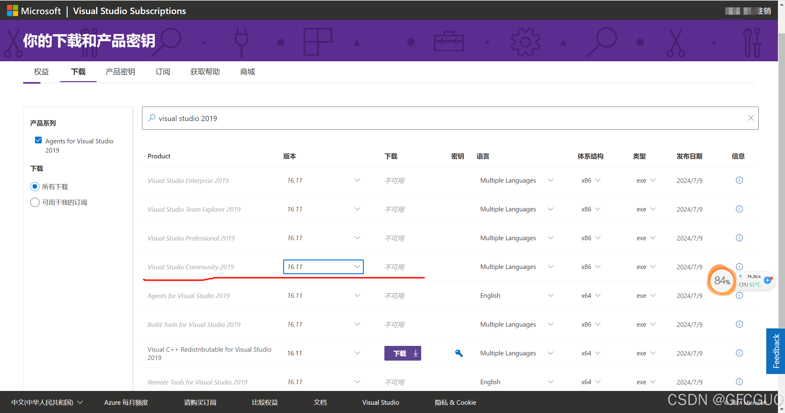This screenshot has height=413, width=785.
Task: Click the Microsoft logo icon
Action: pos(12,11)
